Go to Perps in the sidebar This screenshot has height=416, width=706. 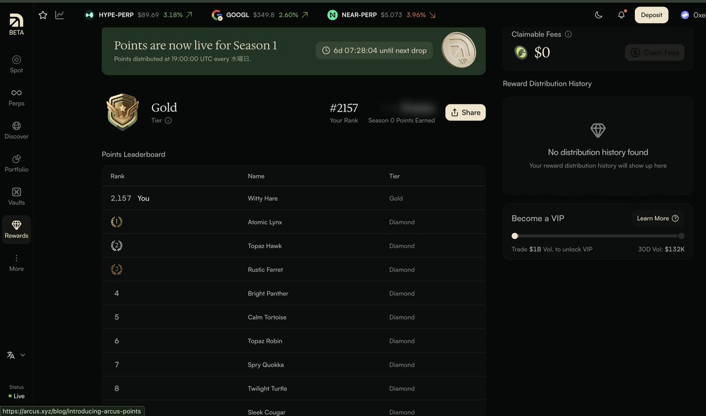[16, 98]
